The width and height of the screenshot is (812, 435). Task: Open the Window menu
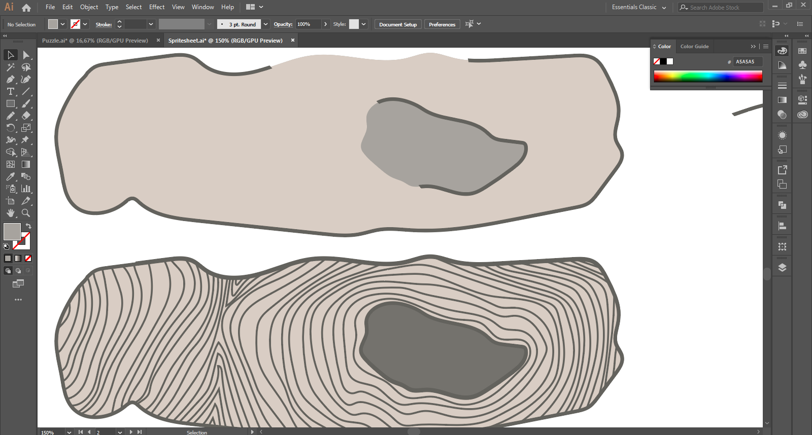point(202,7)
